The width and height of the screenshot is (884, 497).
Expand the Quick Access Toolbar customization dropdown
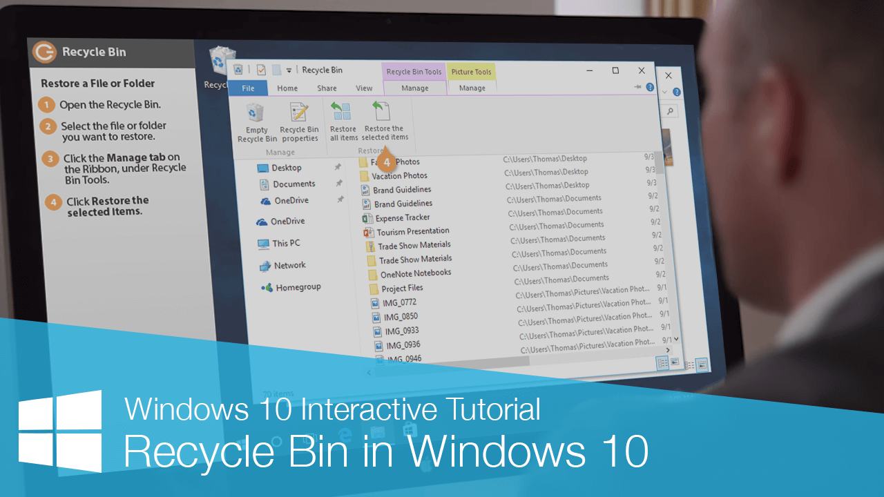pyautogui.click(x=288, y=70)
